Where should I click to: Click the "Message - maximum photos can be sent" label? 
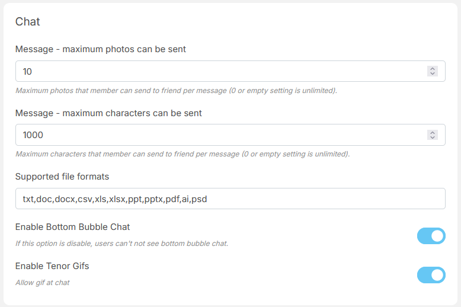click(x=101, y=49)
